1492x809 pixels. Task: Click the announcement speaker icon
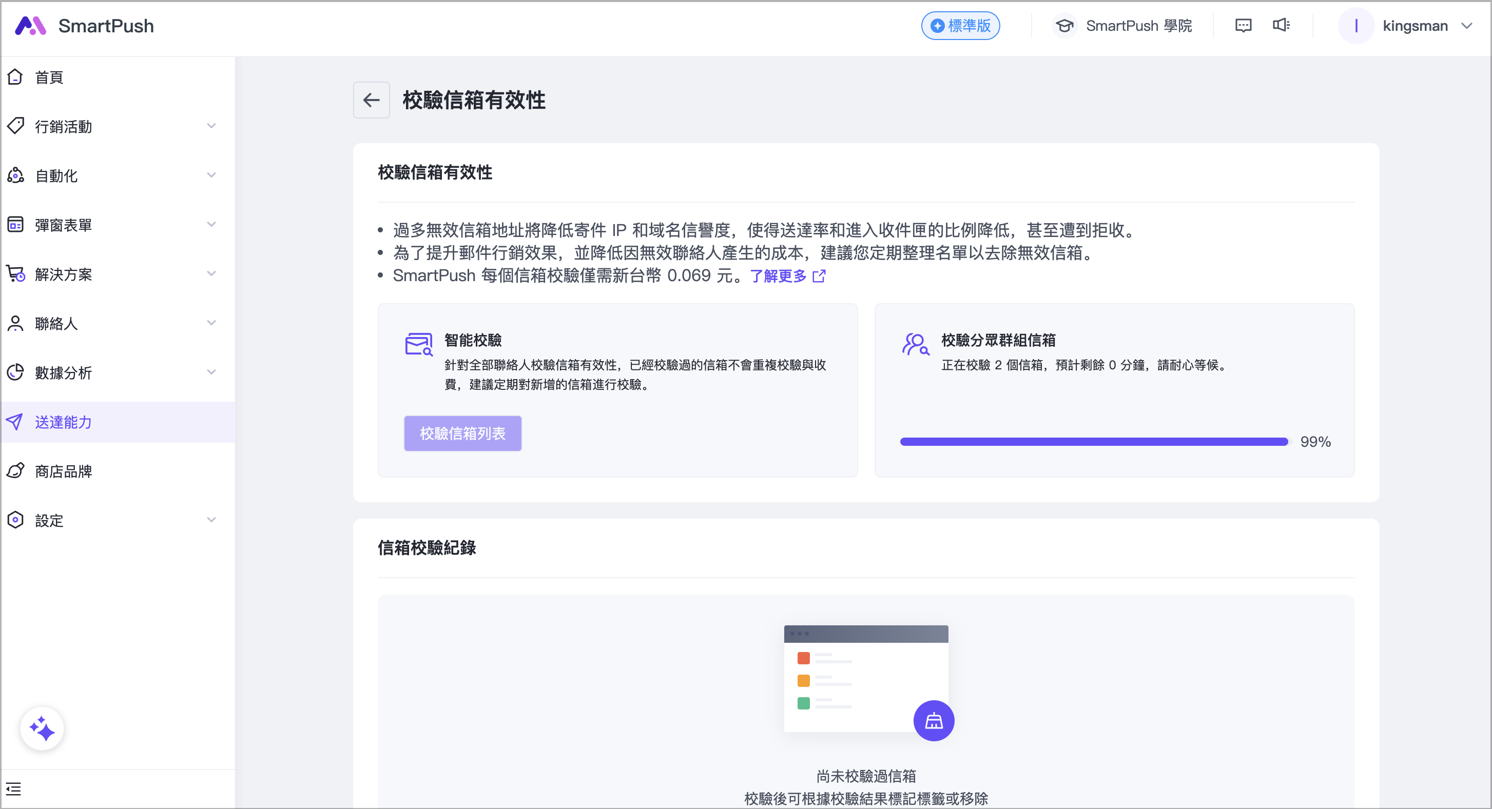pos(1281,26)
